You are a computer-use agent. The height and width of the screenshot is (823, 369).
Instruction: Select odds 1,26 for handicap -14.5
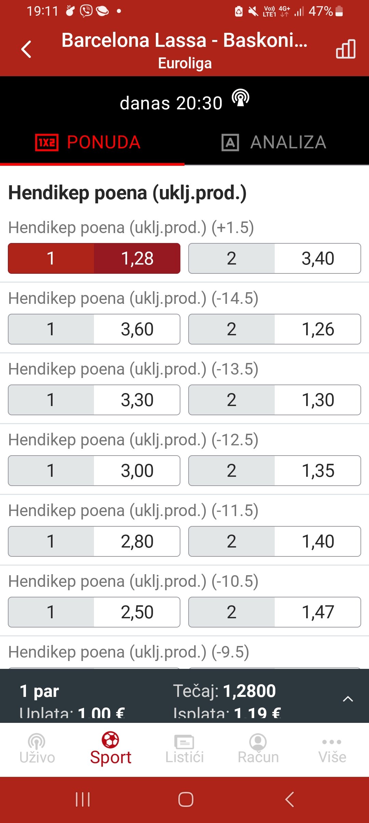tap(275, 329)
